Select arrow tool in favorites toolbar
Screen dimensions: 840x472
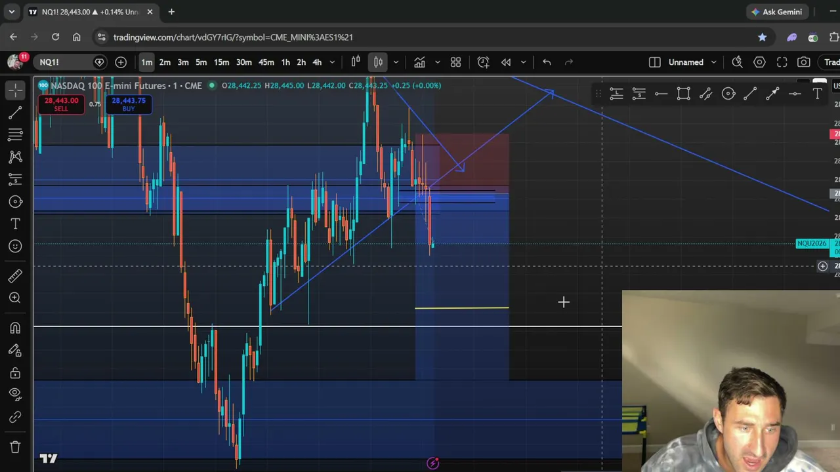click(772, 94)
